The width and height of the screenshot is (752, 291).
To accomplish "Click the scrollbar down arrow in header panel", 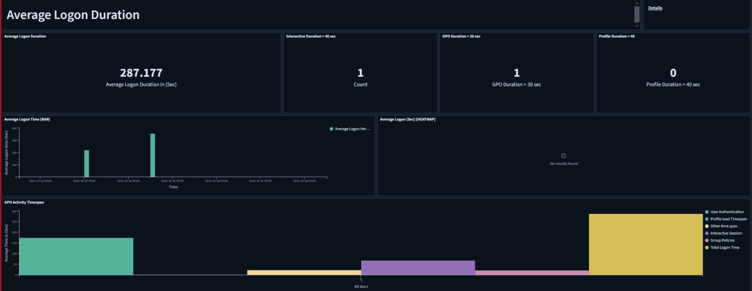I will point(637,26).
